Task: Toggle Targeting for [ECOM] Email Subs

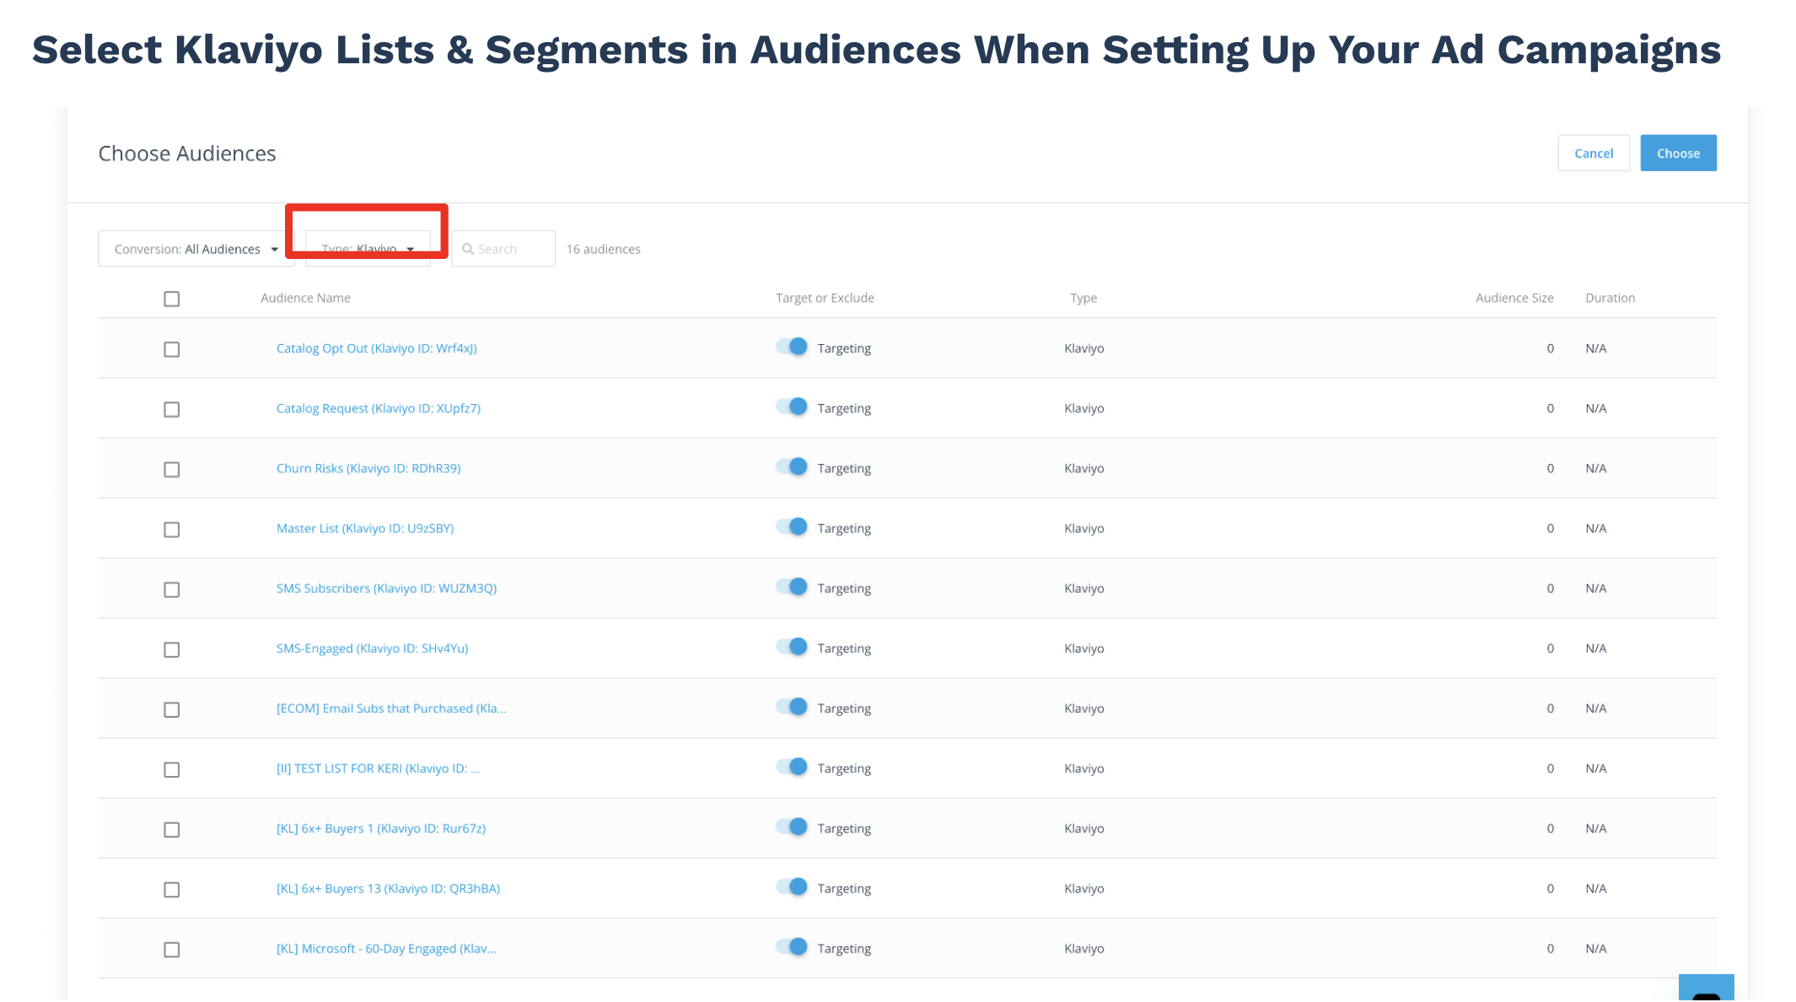Action: pyautogui.click(x=793, y=706)
